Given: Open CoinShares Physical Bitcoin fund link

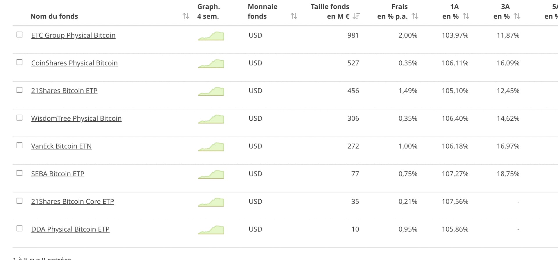Looking at the screenshot, I should tap(74, 63).
